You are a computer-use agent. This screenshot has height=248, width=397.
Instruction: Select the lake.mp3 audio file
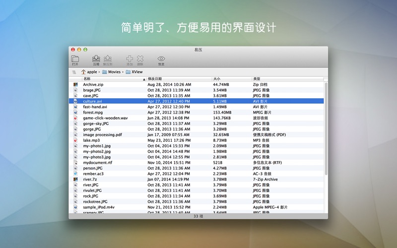click(91, 140)
